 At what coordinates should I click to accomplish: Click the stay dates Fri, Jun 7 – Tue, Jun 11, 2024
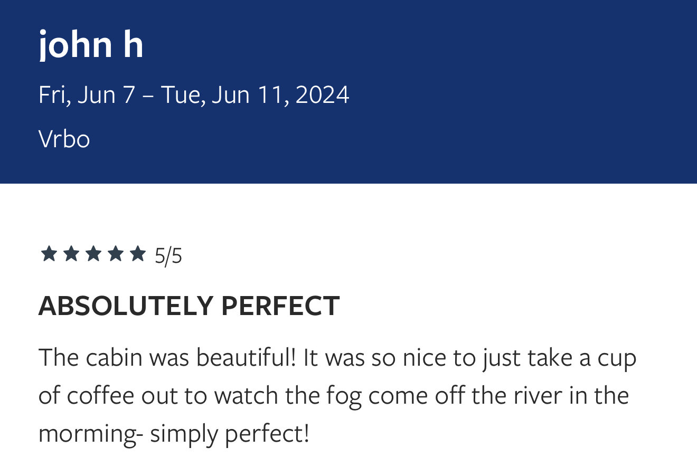point(194,95)
